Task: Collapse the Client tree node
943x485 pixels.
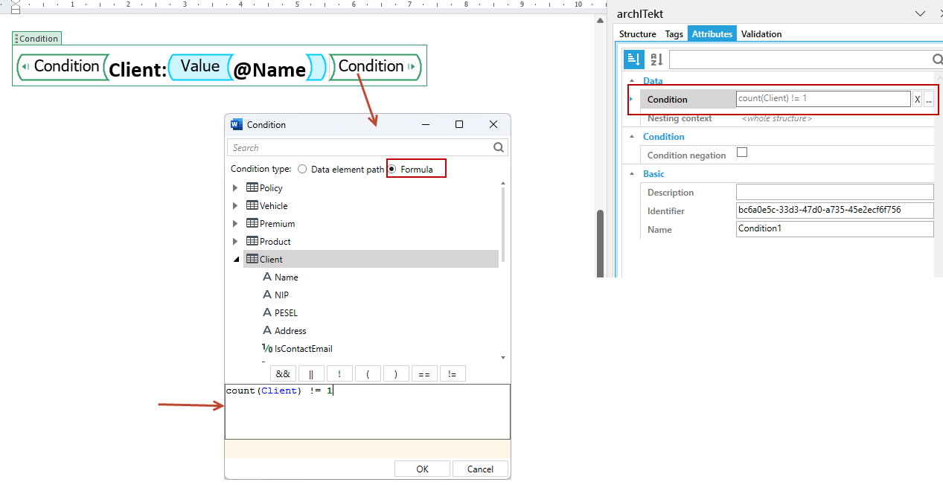Action: pos(237,260)
